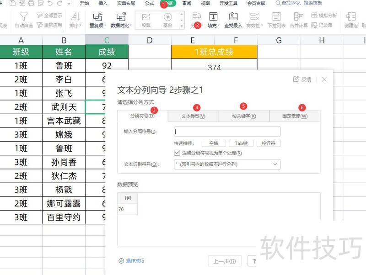366x275 pixels.
Task: Select column header D
Action: pyautogui.click(x=150, y=40)
